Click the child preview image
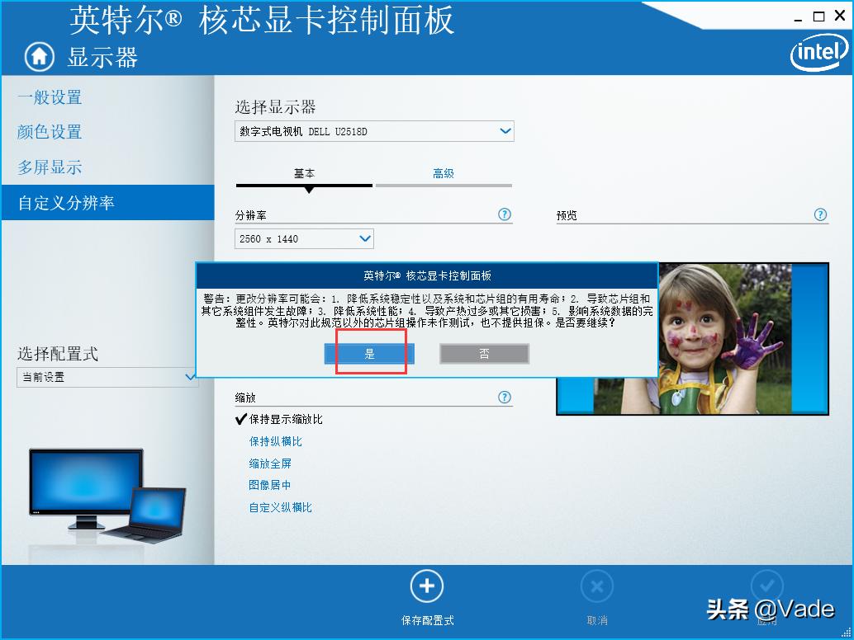Viewport: 854px width, 640px height. 727,338
